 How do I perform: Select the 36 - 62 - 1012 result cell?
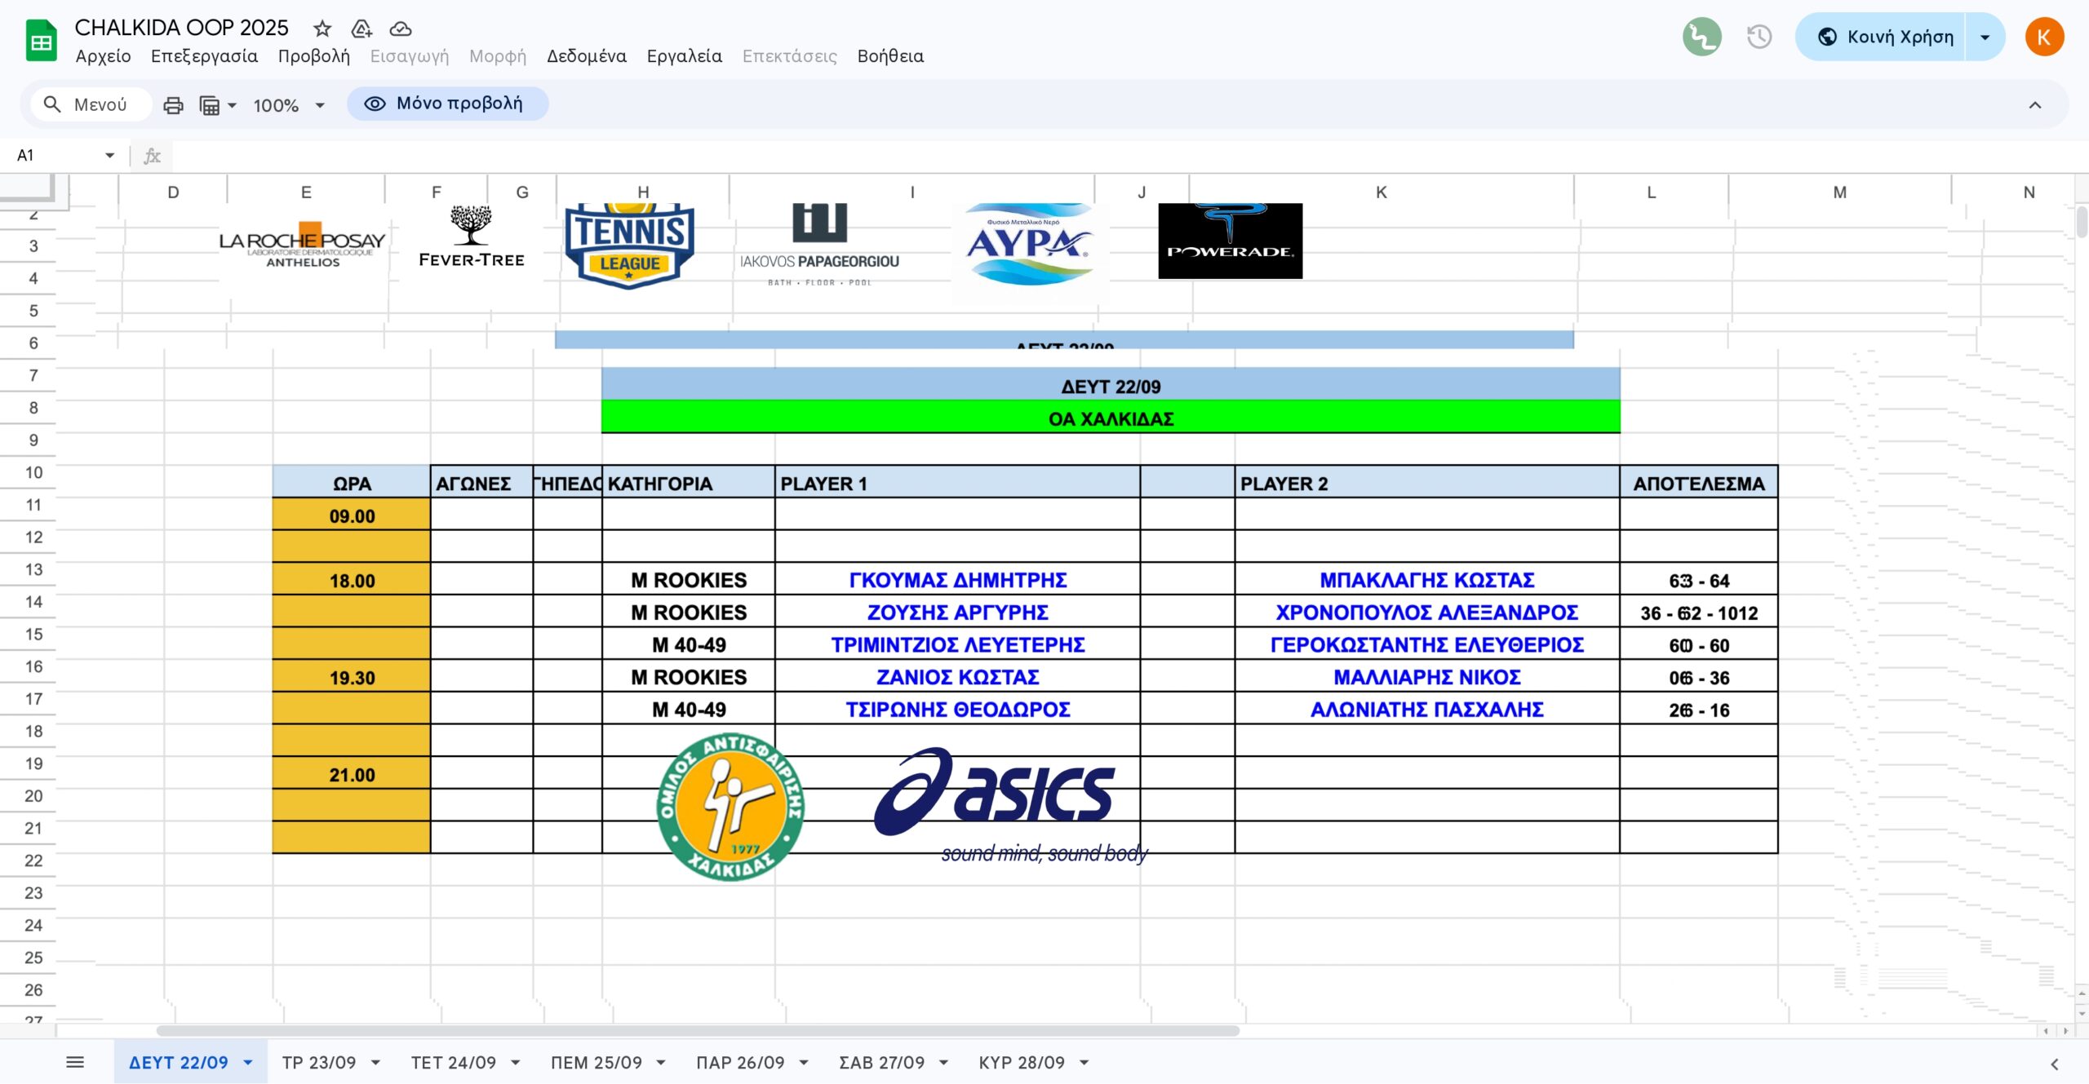(x=1698, y=613)
